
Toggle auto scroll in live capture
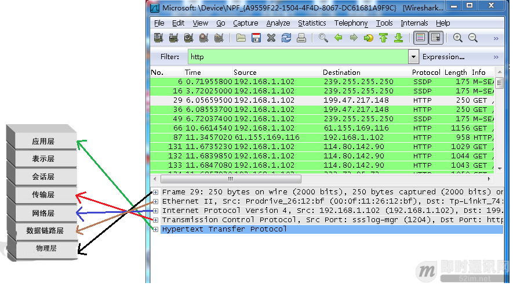tap(436, 38)
